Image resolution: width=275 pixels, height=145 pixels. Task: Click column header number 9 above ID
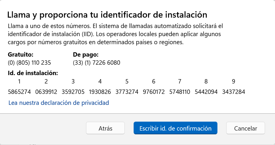[x=233, y=81]
